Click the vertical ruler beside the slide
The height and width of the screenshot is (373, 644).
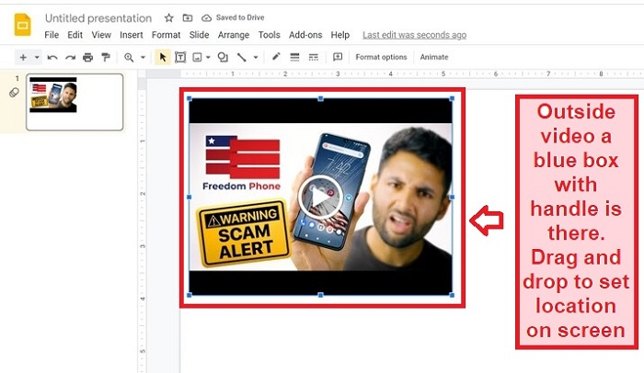142,226
